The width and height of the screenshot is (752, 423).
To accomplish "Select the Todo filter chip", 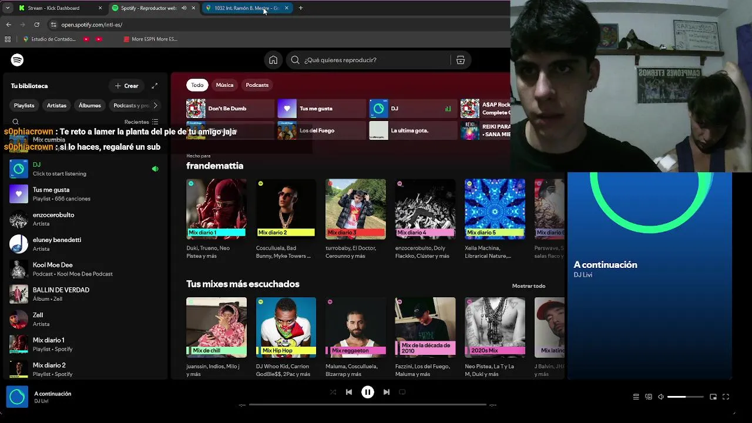I will point(197,85).
